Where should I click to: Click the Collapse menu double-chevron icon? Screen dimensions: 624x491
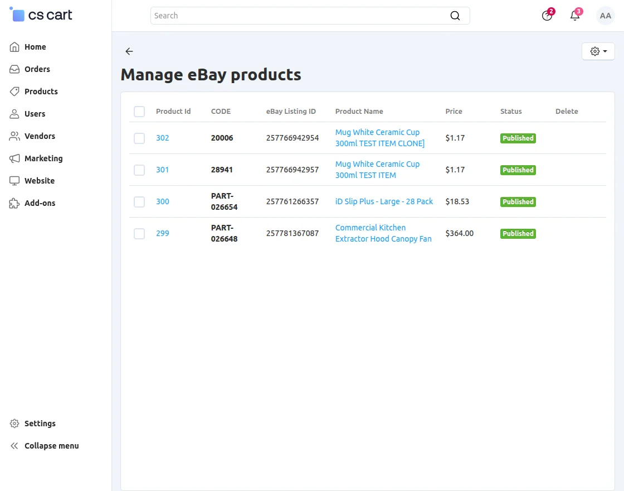14,446
